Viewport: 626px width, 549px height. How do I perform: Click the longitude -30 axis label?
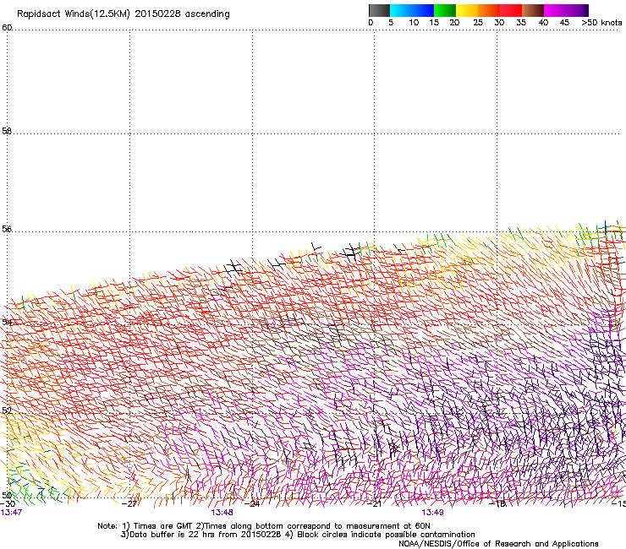tap(8, 503)
